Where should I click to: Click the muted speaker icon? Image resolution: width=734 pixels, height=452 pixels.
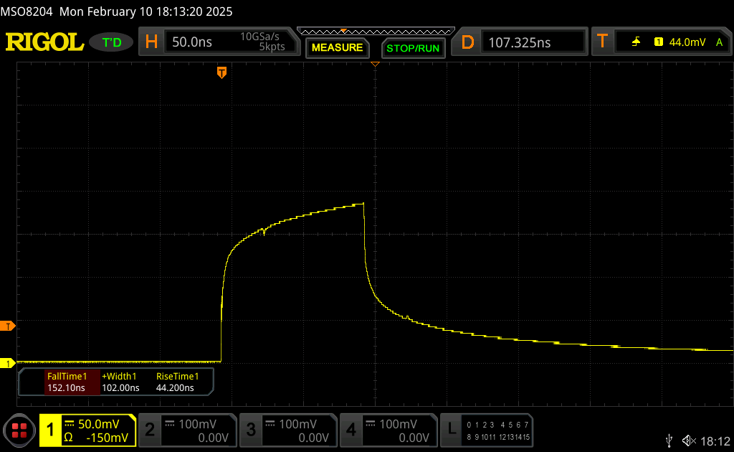(688, 440)
